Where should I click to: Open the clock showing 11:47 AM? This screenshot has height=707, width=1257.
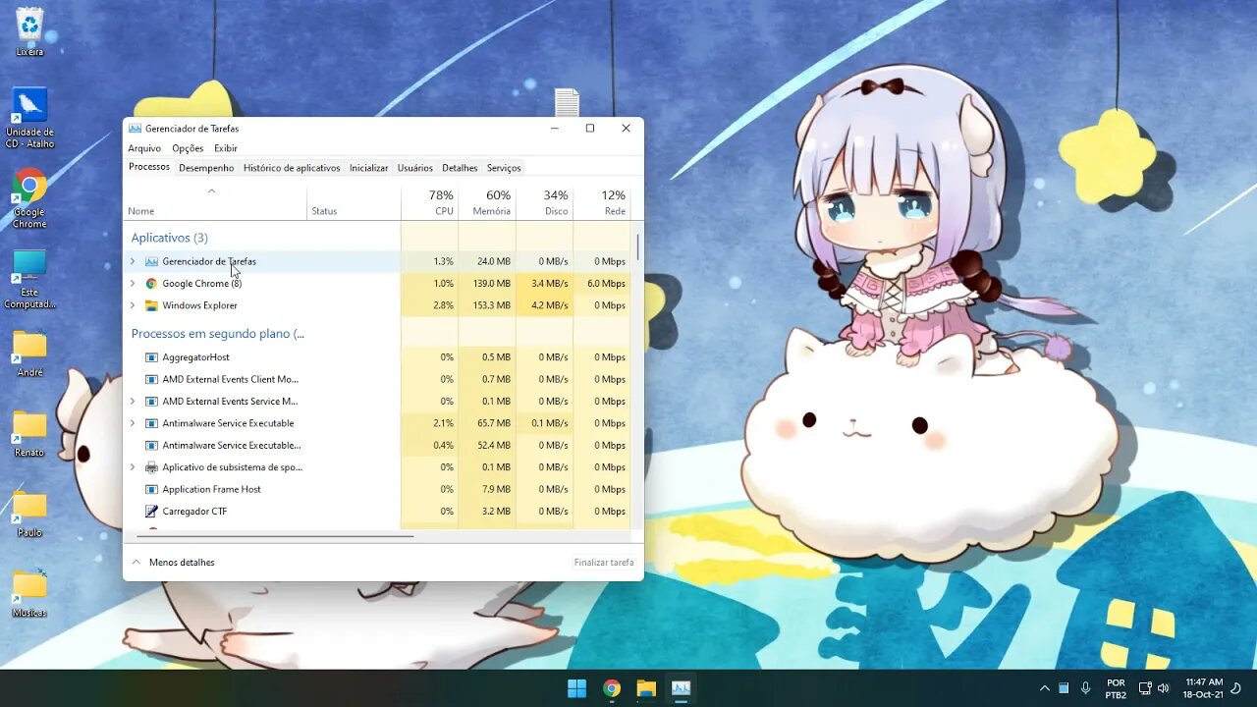pos(1203,688)
